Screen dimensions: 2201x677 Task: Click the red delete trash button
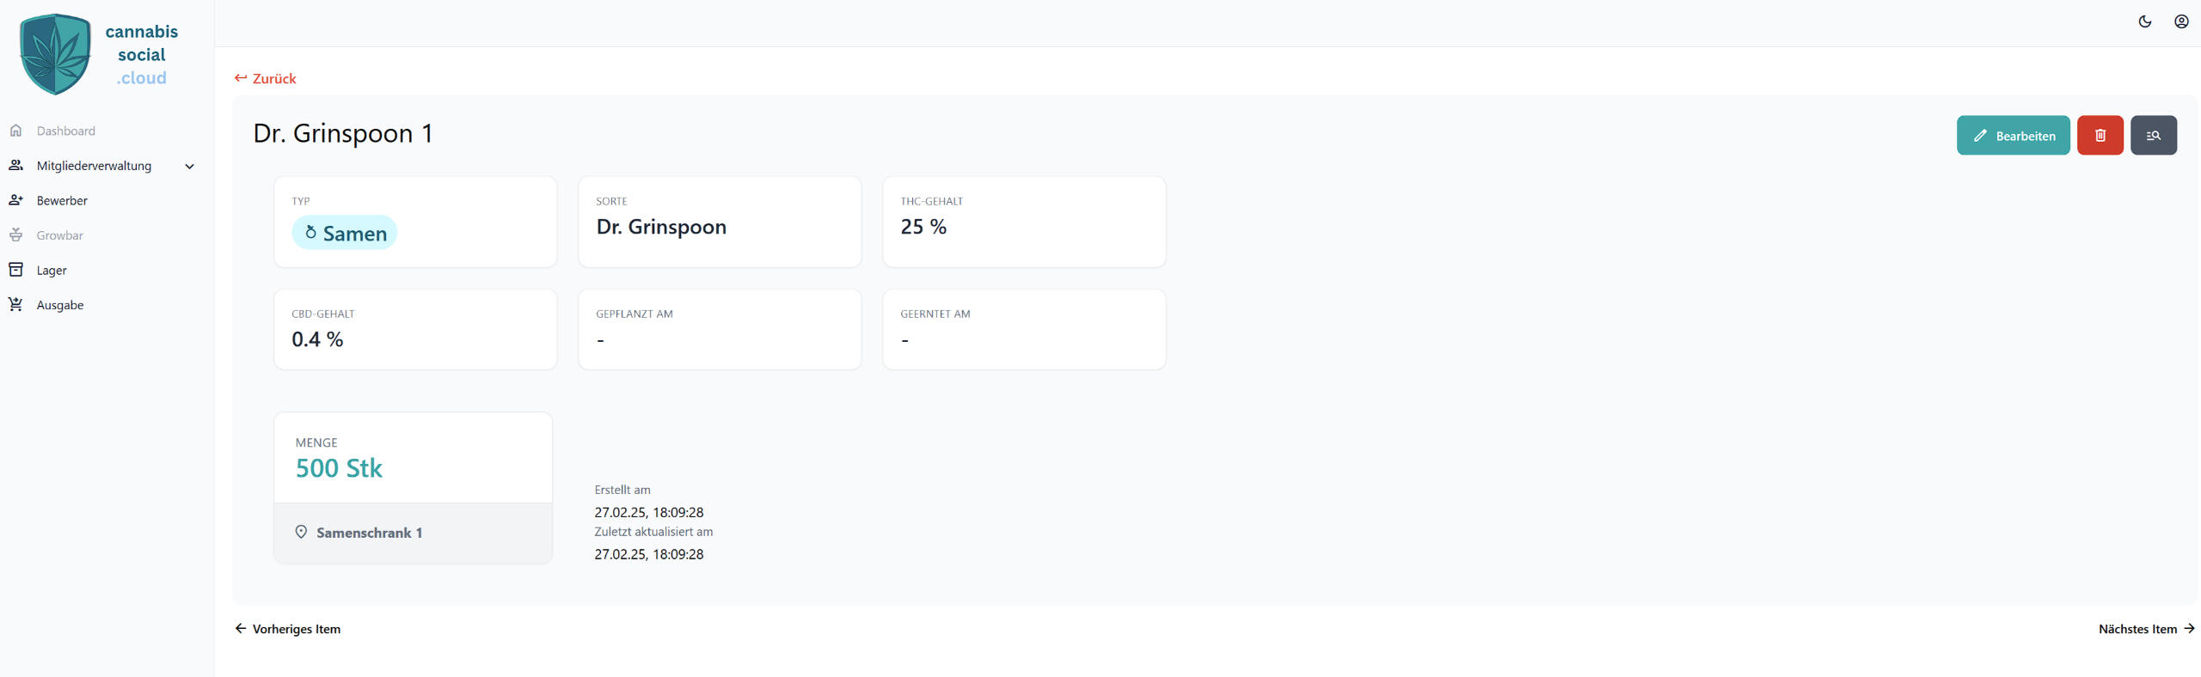pyautogui.click(x=2100, y=136)
